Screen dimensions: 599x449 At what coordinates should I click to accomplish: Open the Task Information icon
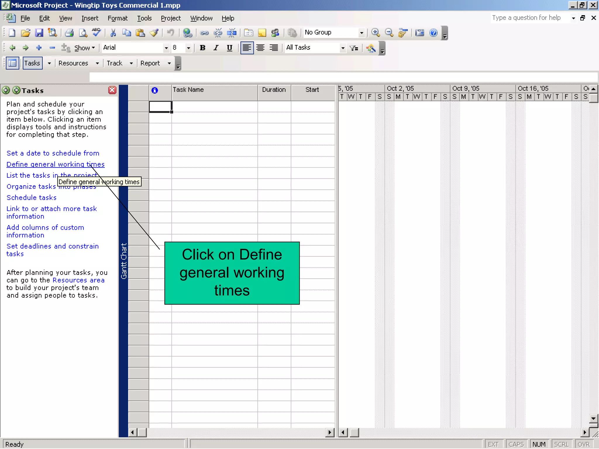248,33
